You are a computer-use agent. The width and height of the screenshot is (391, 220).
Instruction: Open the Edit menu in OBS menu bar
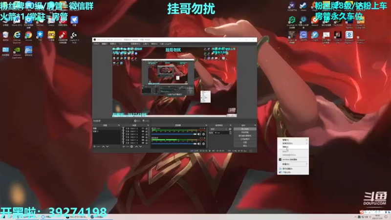[105, 44]
